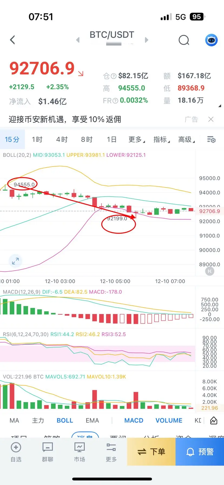
Task: Toggle the MA indicator
Action: pos(14,420)
